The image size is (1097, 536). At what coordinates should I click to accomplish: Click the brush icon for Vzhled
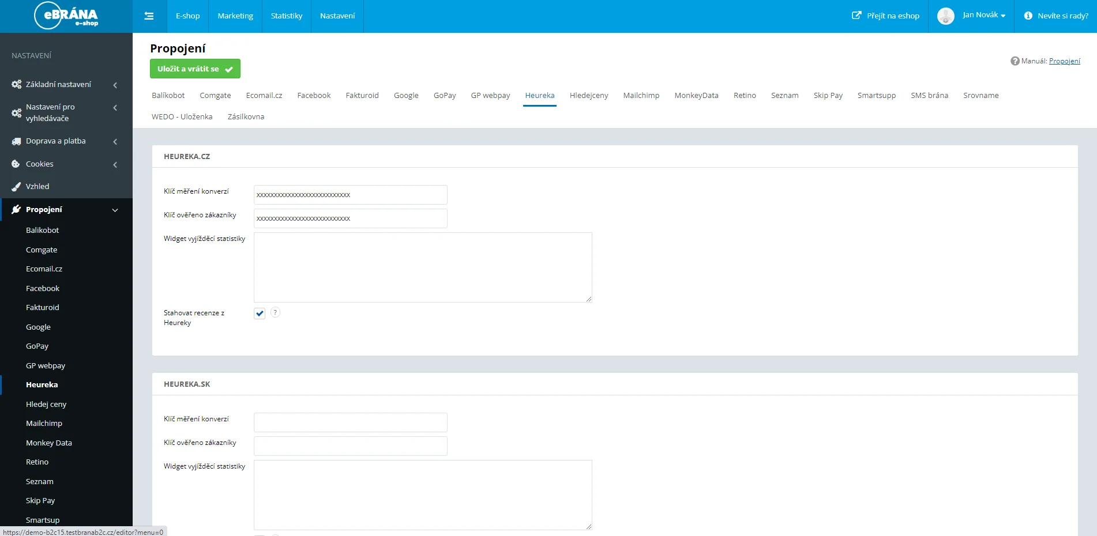(x=16, y=187)
